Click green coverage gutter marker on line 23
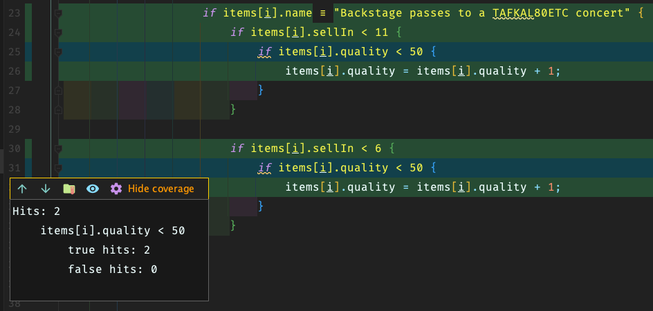Image resolution: width=653 pixels, height=311 pixels. tap(28, 13)
